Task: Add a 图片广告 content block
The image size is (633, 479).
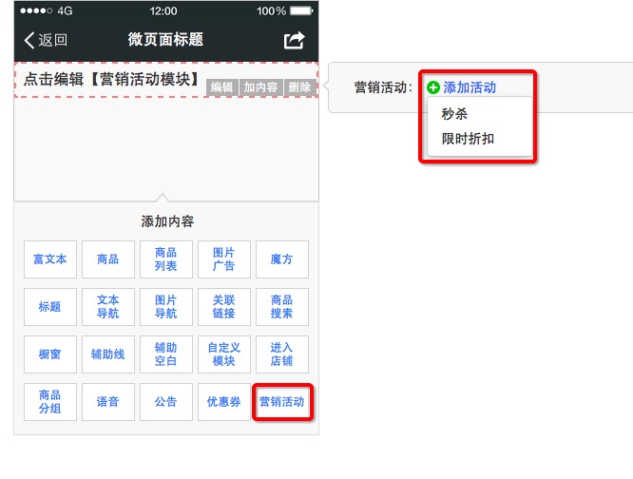Action: [x=224, y=259]
